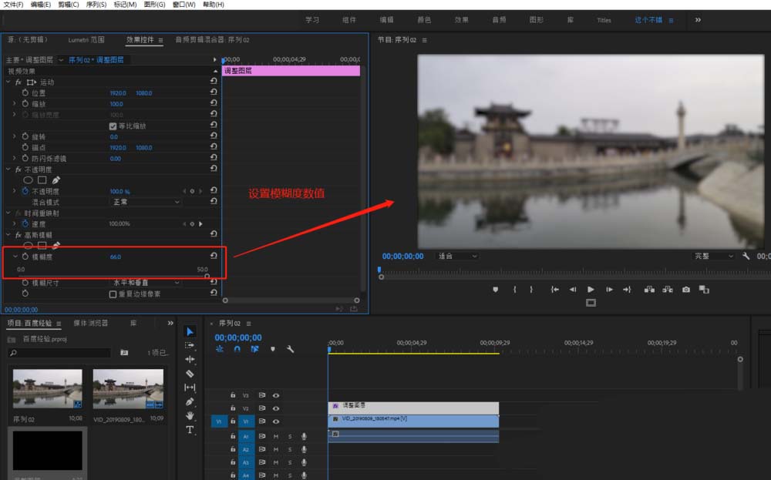Pick the Hand tool
This screenshot has height=480, width=771.
point(190,415)
